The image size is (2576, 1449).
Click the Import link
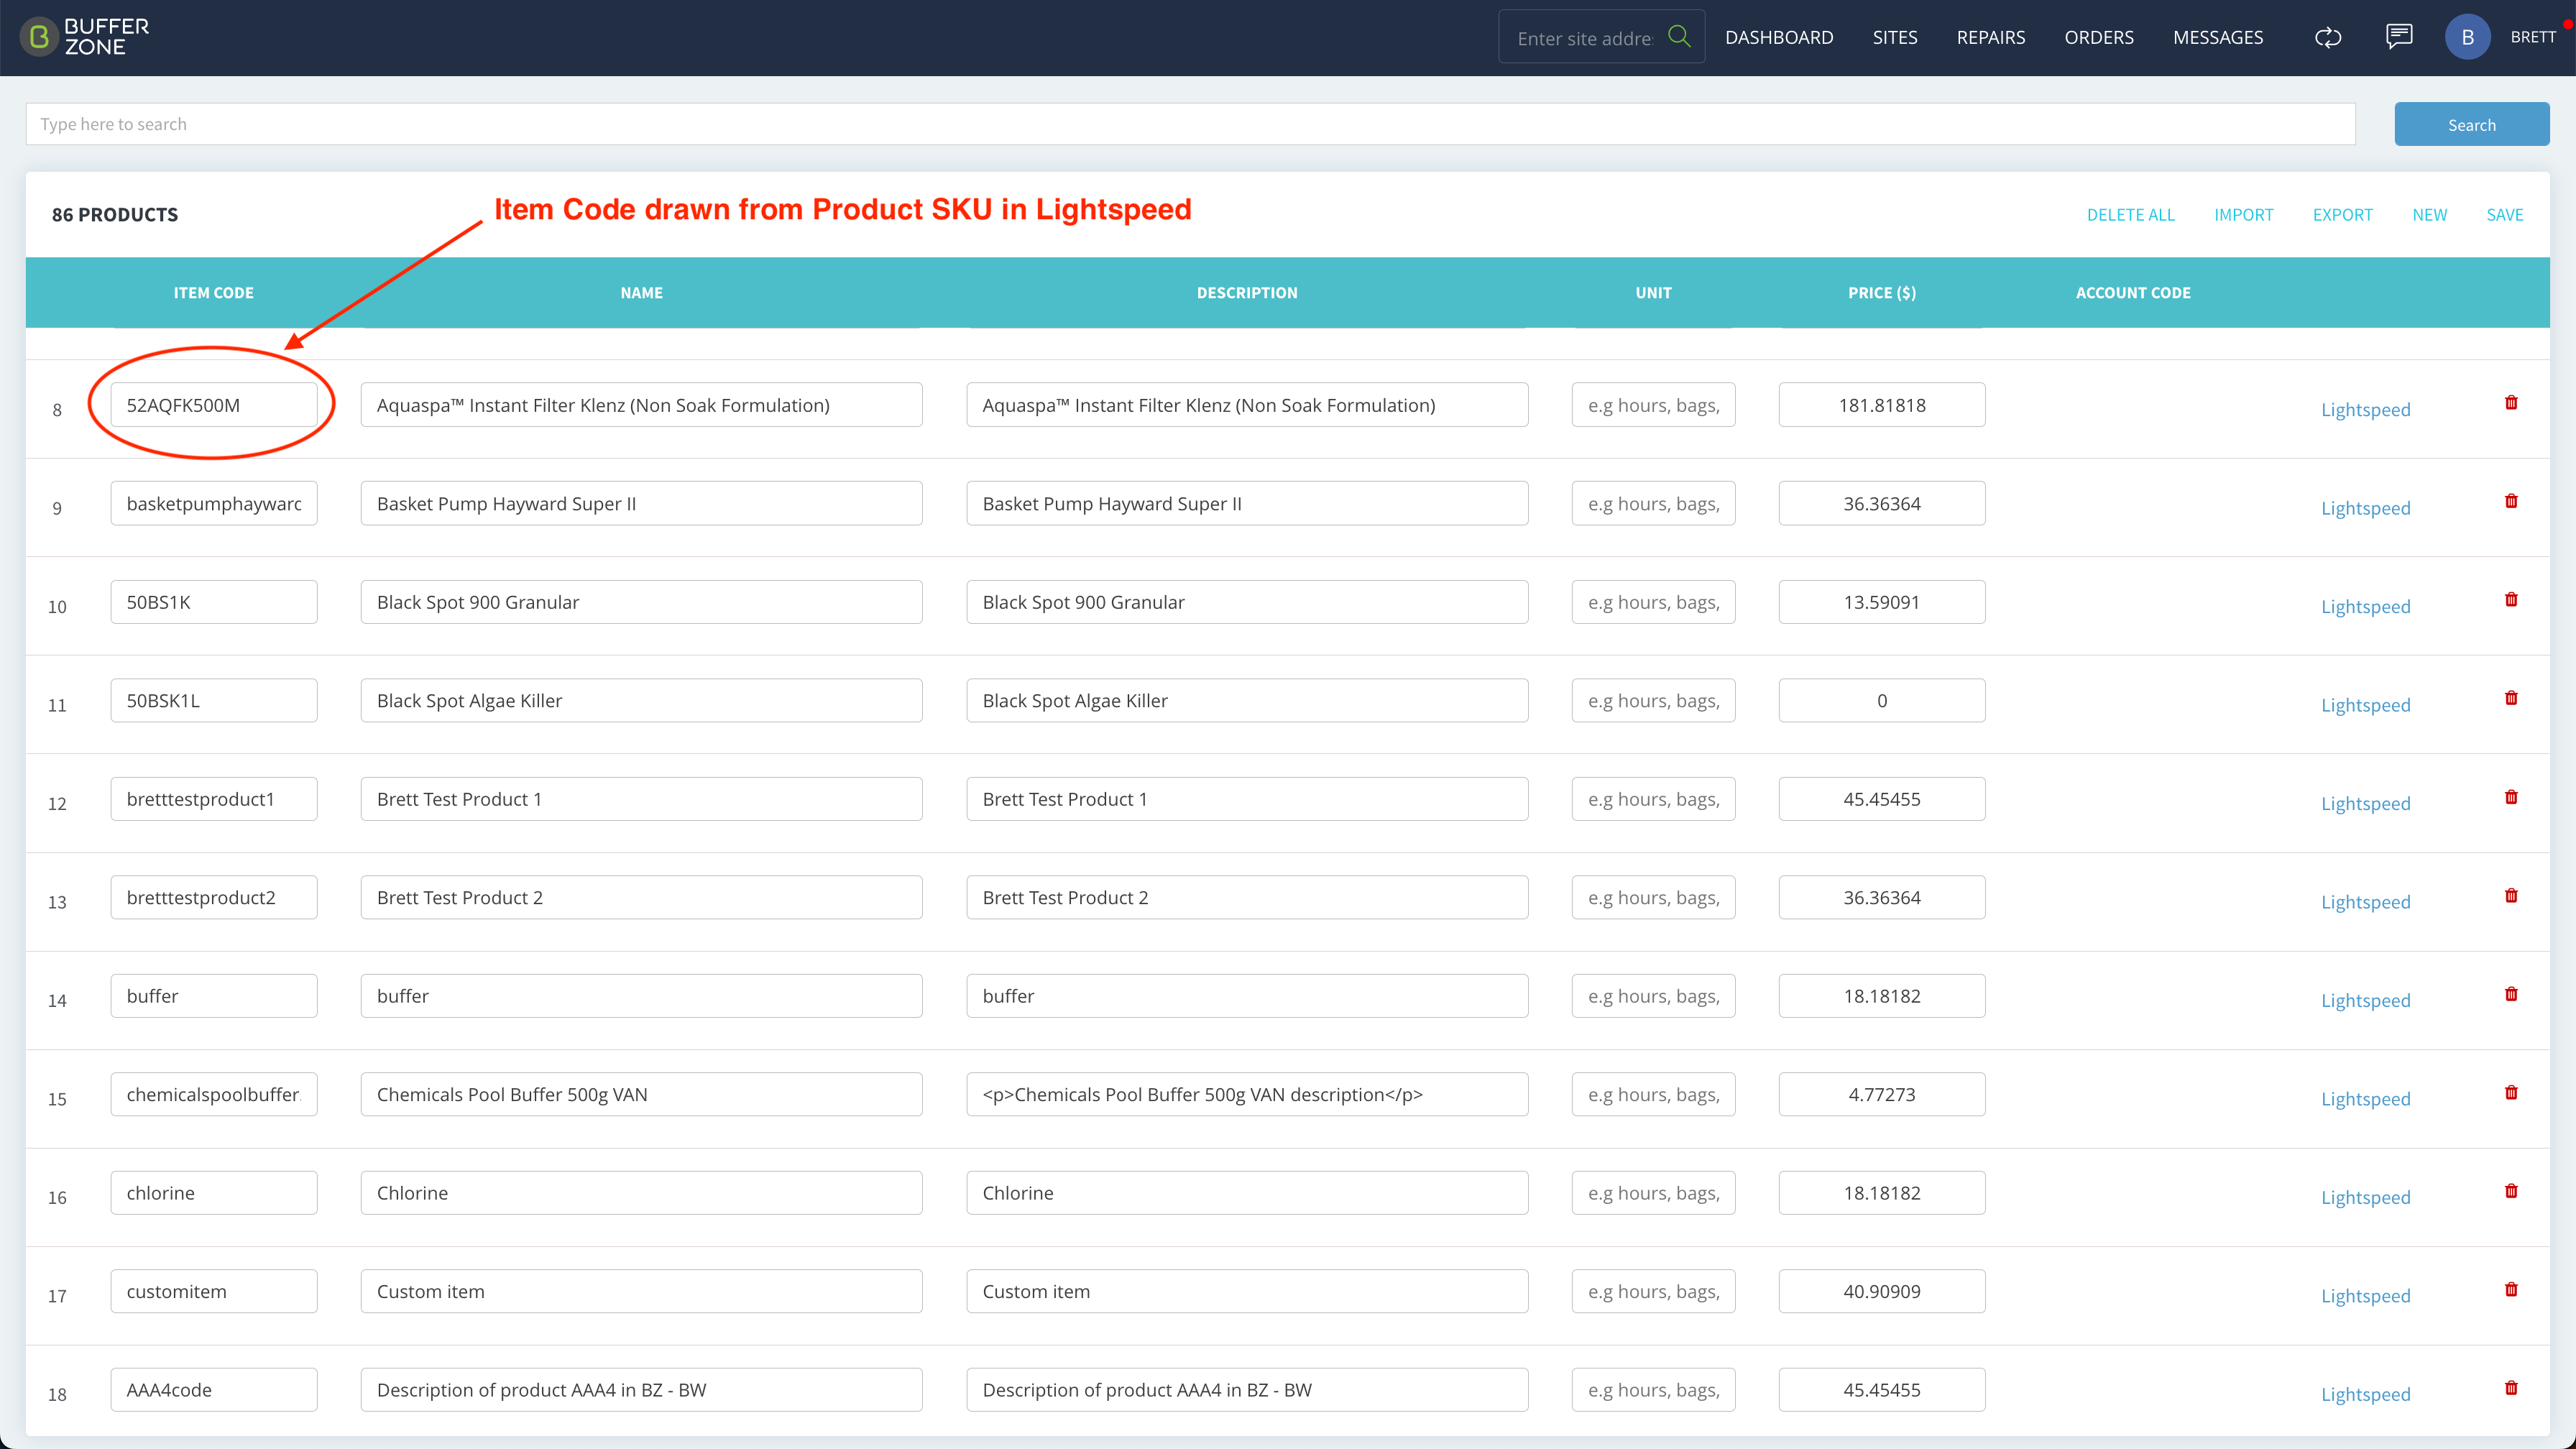click(x=2243, y=215)
